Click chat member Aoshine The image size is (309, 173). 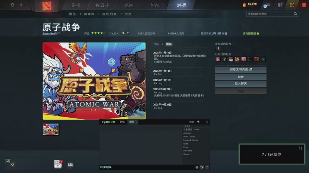[187, 133]
